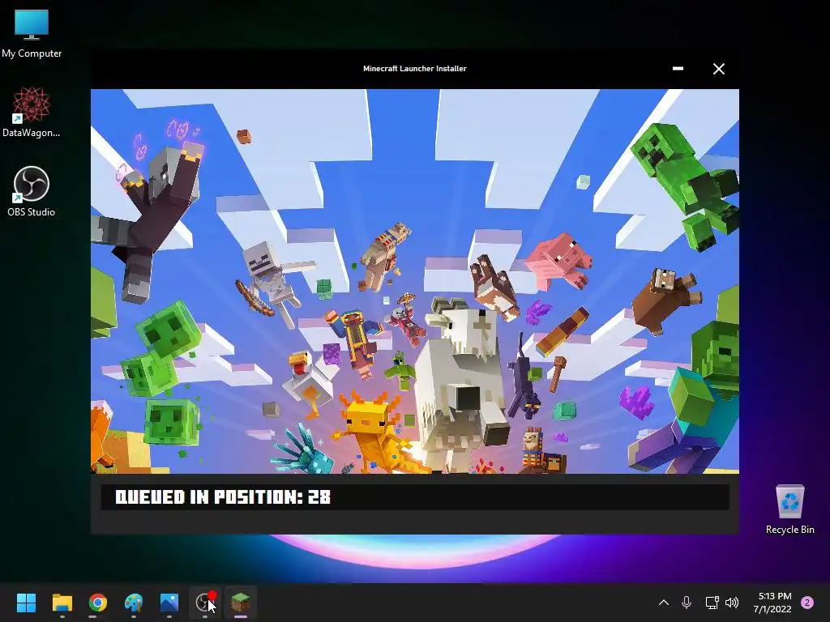830x622 pixels.
Task: Select the Recycle Bin desktop icon
Action: pyautogui.click(x=789, y=509)
